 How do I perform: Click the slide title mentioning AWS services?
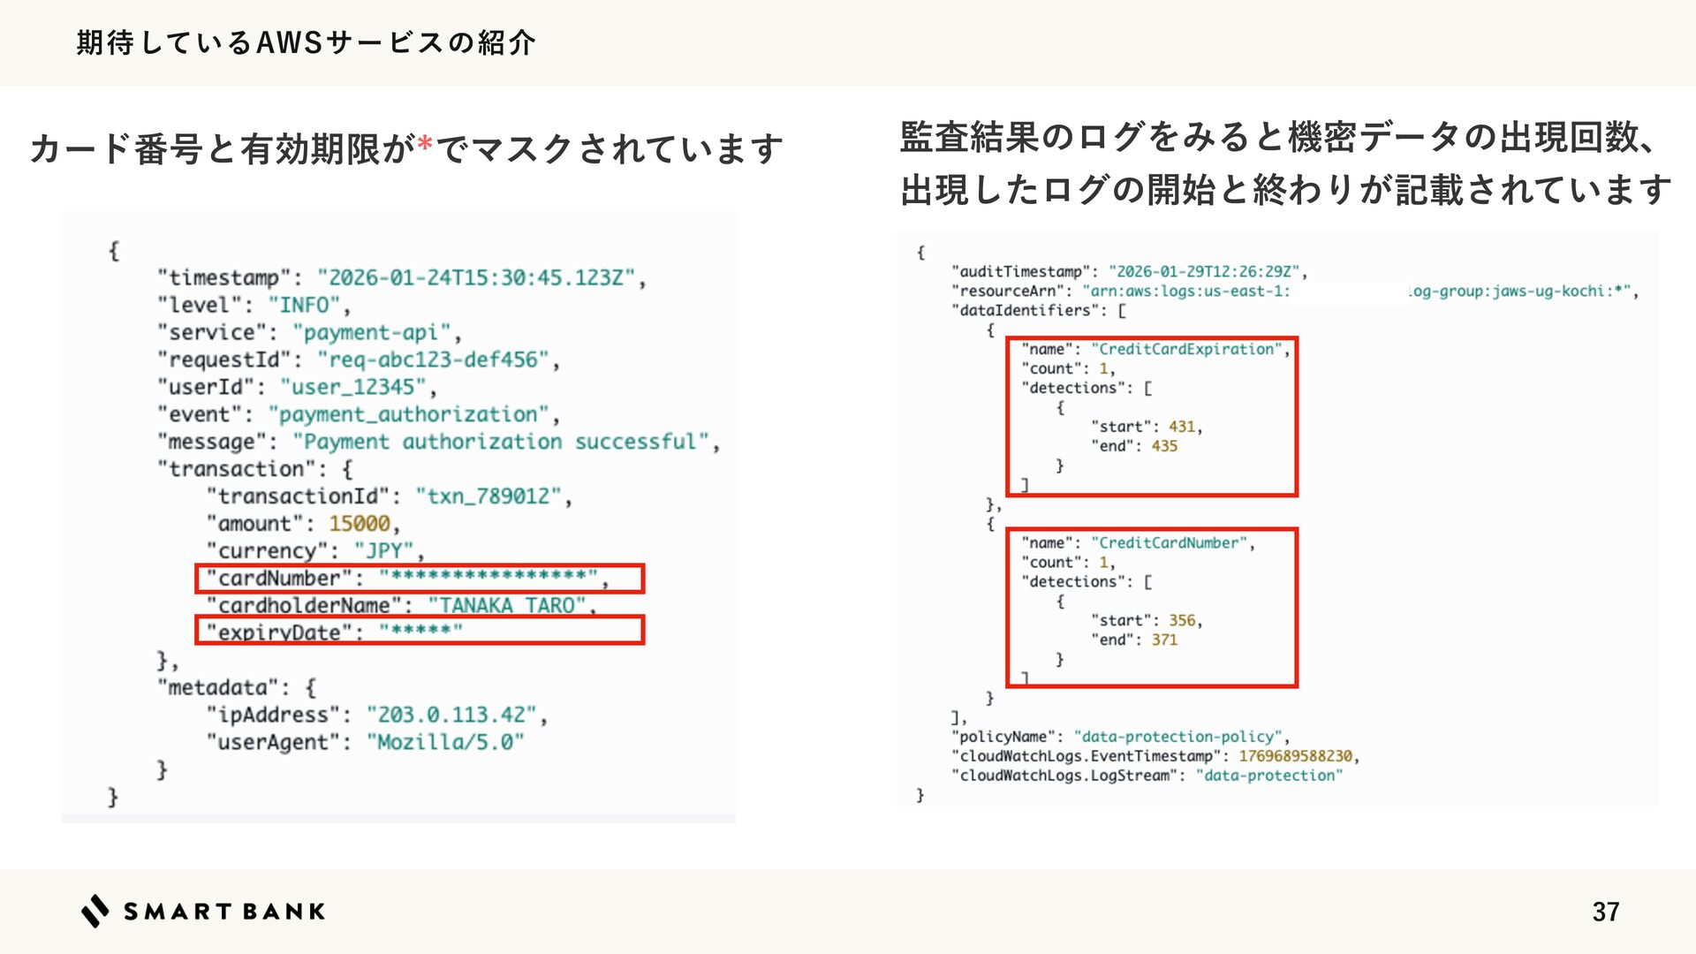306,42
